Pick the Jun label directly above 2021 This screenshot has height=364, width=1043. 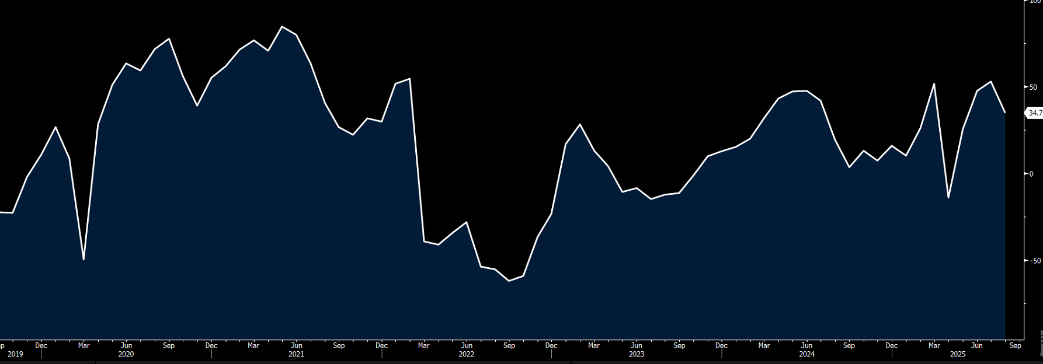[x=296, y=345]
